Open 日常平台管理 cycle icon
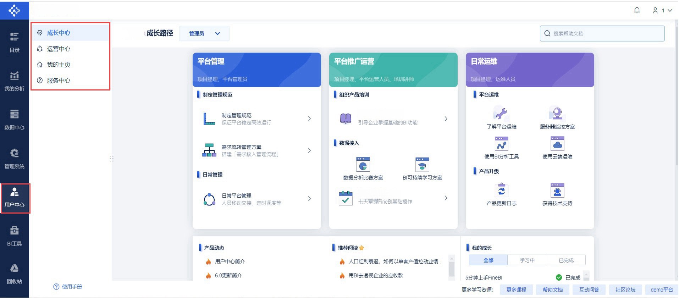 click(x=209, y=199)
